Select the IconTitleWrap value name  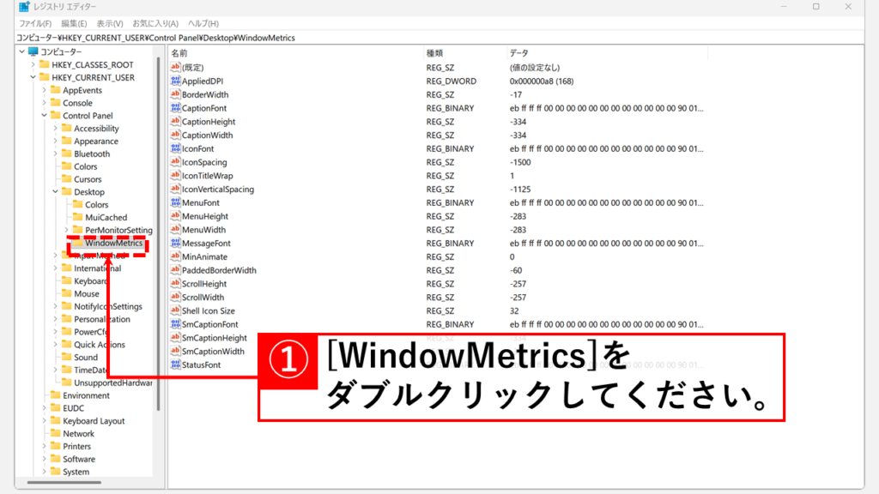207,176
